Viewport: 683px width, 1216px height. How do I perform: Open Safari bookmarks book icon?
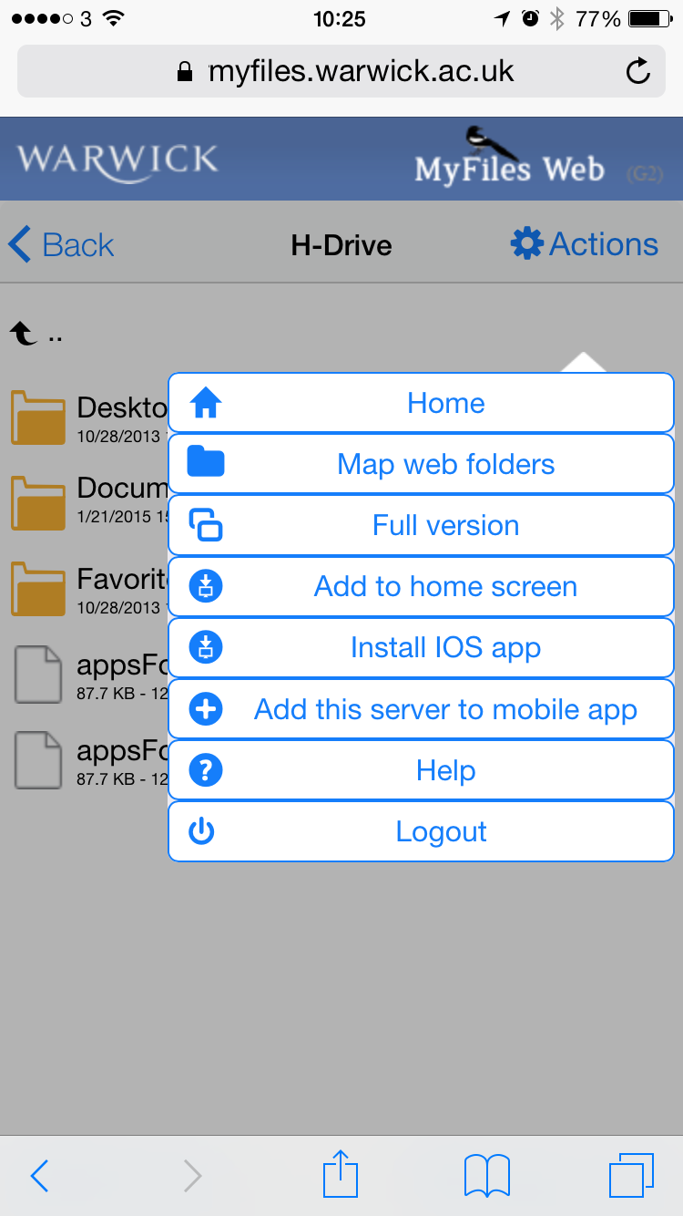pos(486,1175)
